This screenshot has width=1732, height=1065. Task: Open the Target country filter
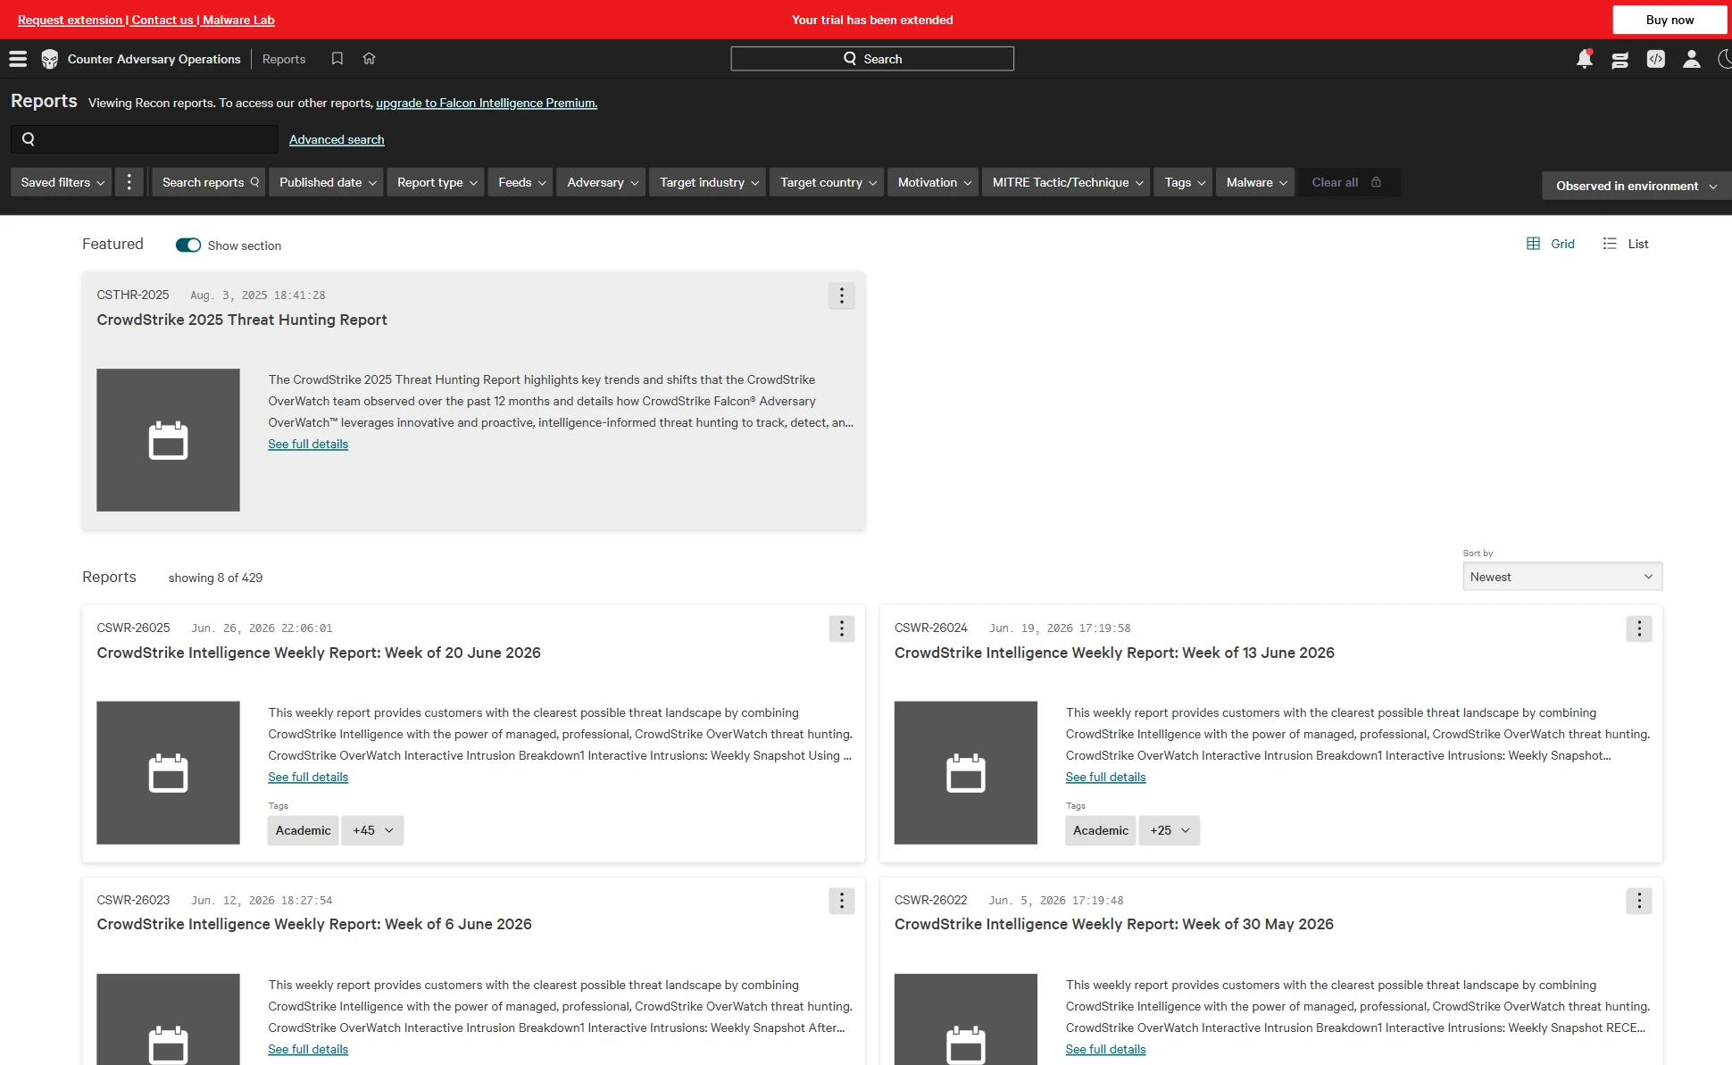coord(827,182)
